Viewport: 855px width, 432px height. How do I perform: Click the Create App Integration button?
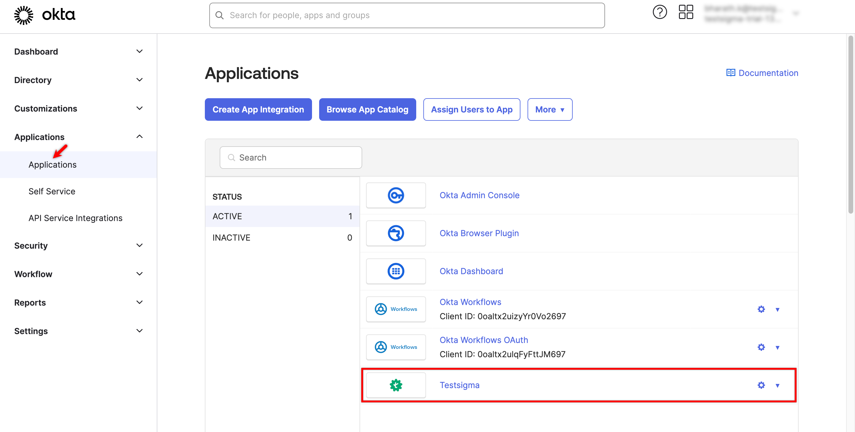click(258, 109)
